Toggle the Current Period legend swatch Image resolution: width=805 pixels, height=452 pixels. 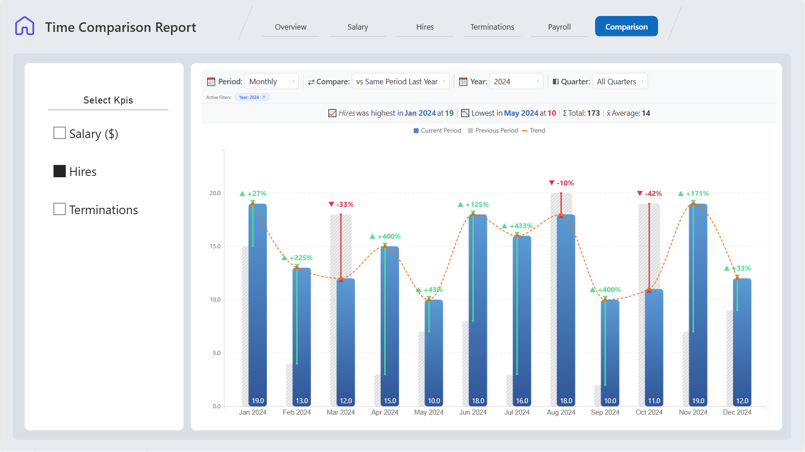tap(416, 131)
